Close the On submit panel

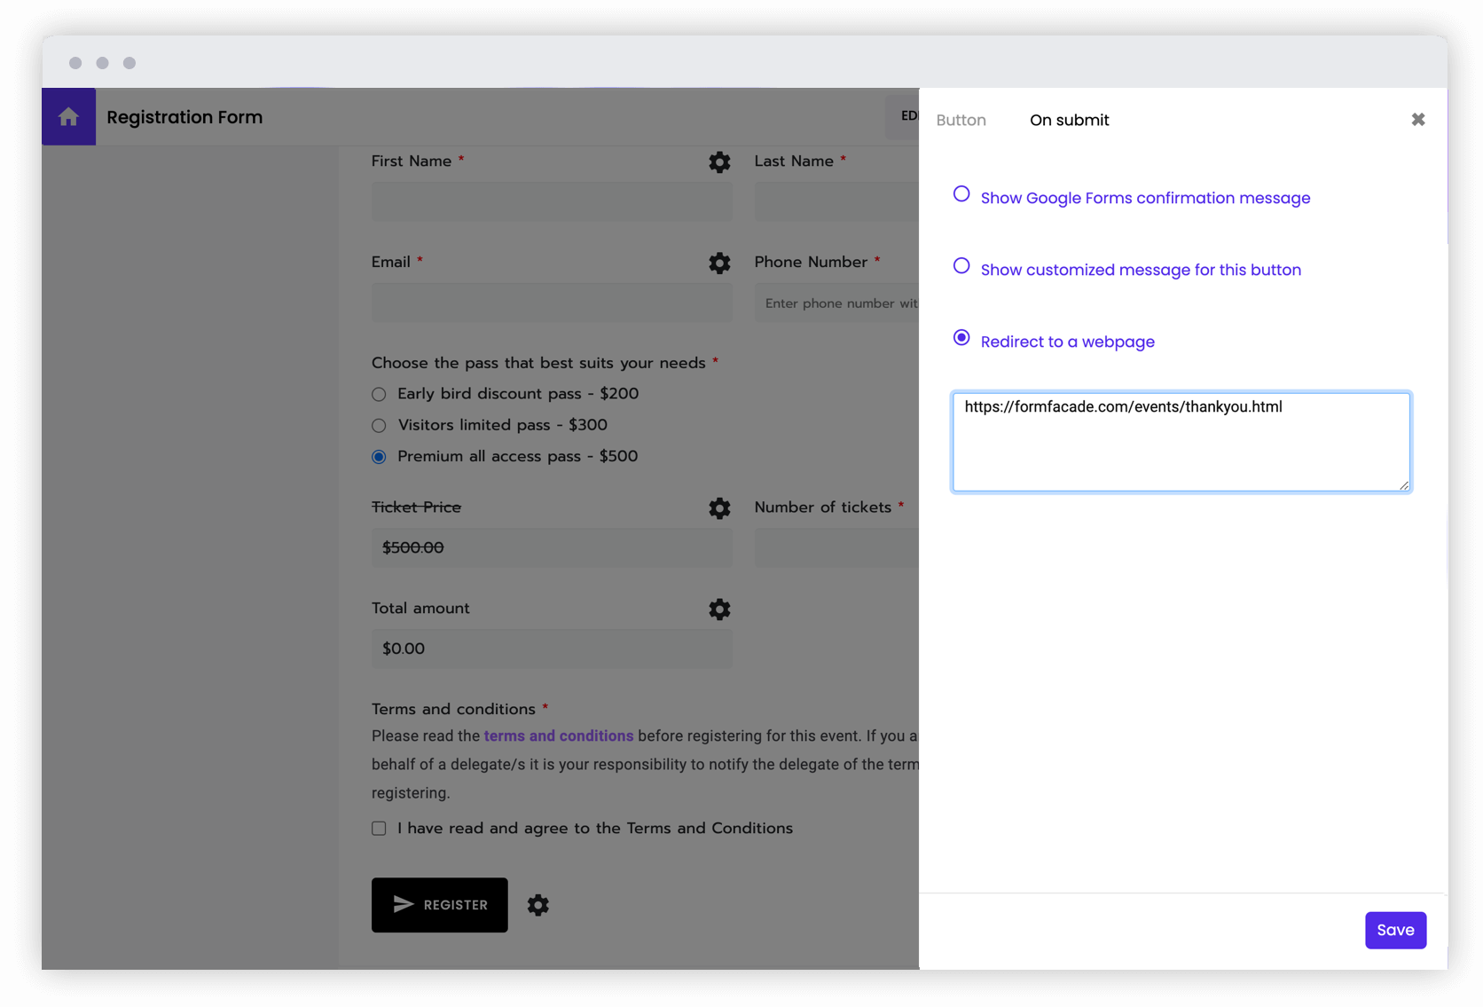pos(1418,119)
